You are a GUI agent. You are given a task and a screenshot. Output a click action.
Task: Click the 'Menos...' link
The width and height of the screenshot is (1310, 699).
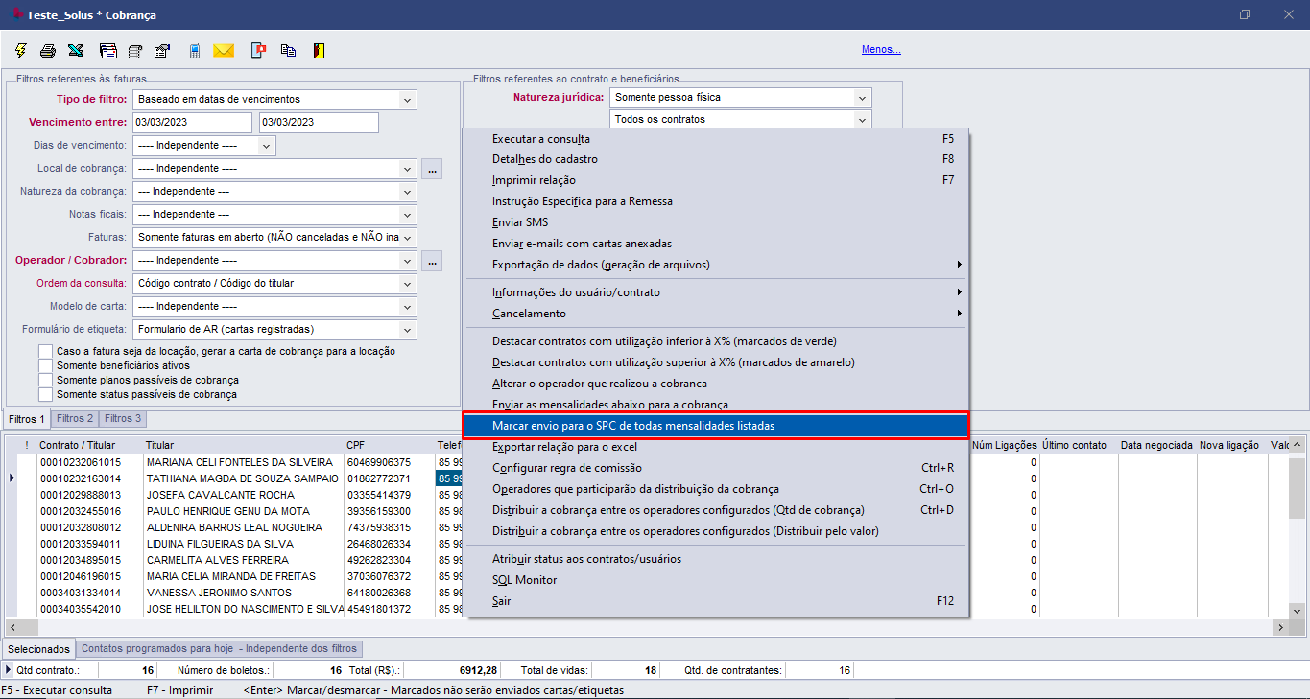pos(881,50)
